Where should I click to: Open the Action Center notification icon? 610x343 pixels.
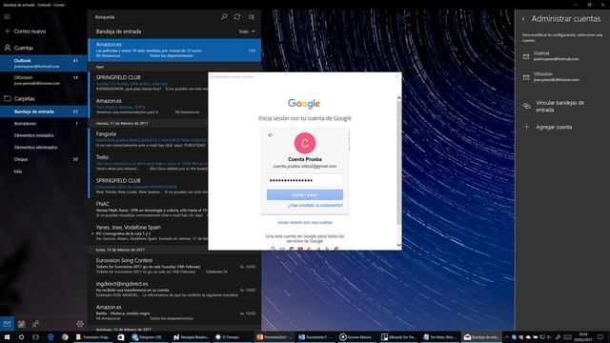click(x=600, y=336)
